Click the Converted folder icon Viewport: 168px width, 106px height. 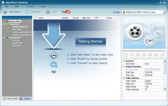tap(7, 24)
